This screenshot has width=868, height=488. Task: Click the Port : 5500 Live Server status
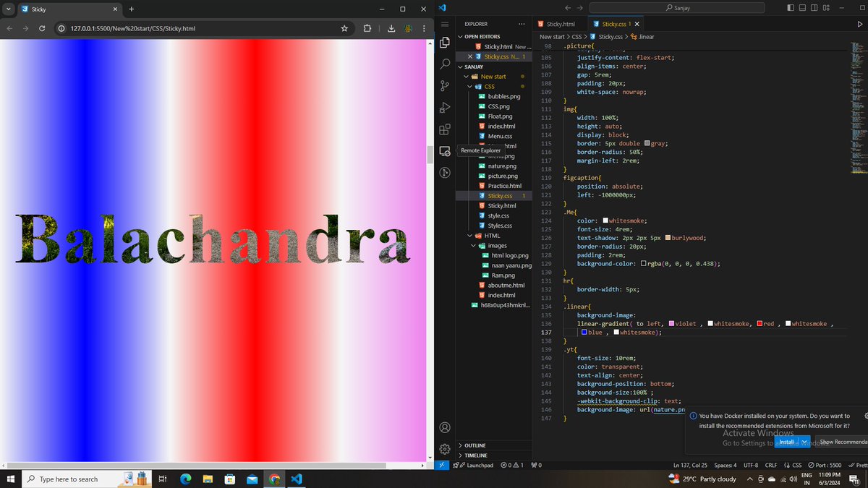tap(825, 465)
